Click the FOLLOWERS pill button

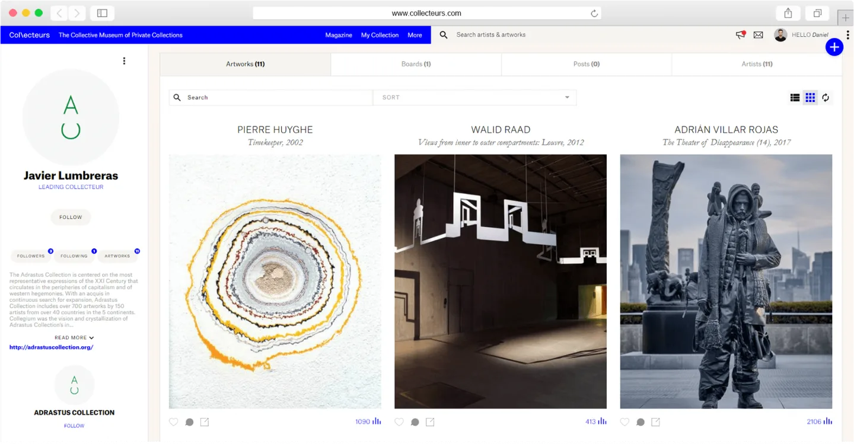[31, 256]
